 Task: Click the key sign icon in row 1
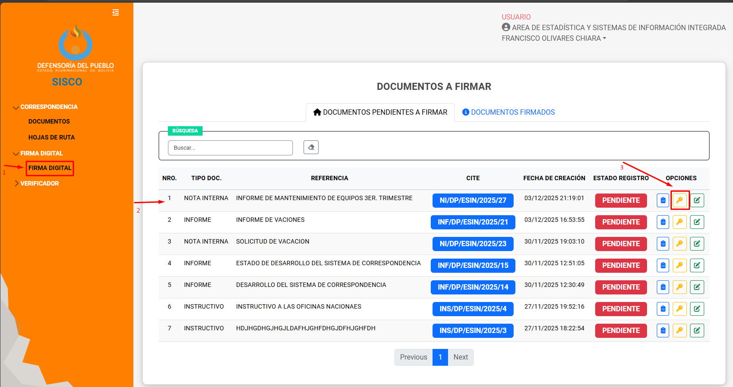coord(679,201)
